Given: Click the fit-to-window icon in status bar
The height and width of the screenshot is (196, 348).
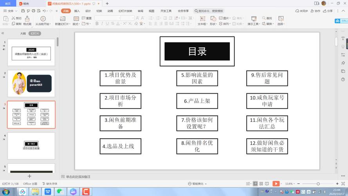Looking at the screenshot, I should coord(343,184).
